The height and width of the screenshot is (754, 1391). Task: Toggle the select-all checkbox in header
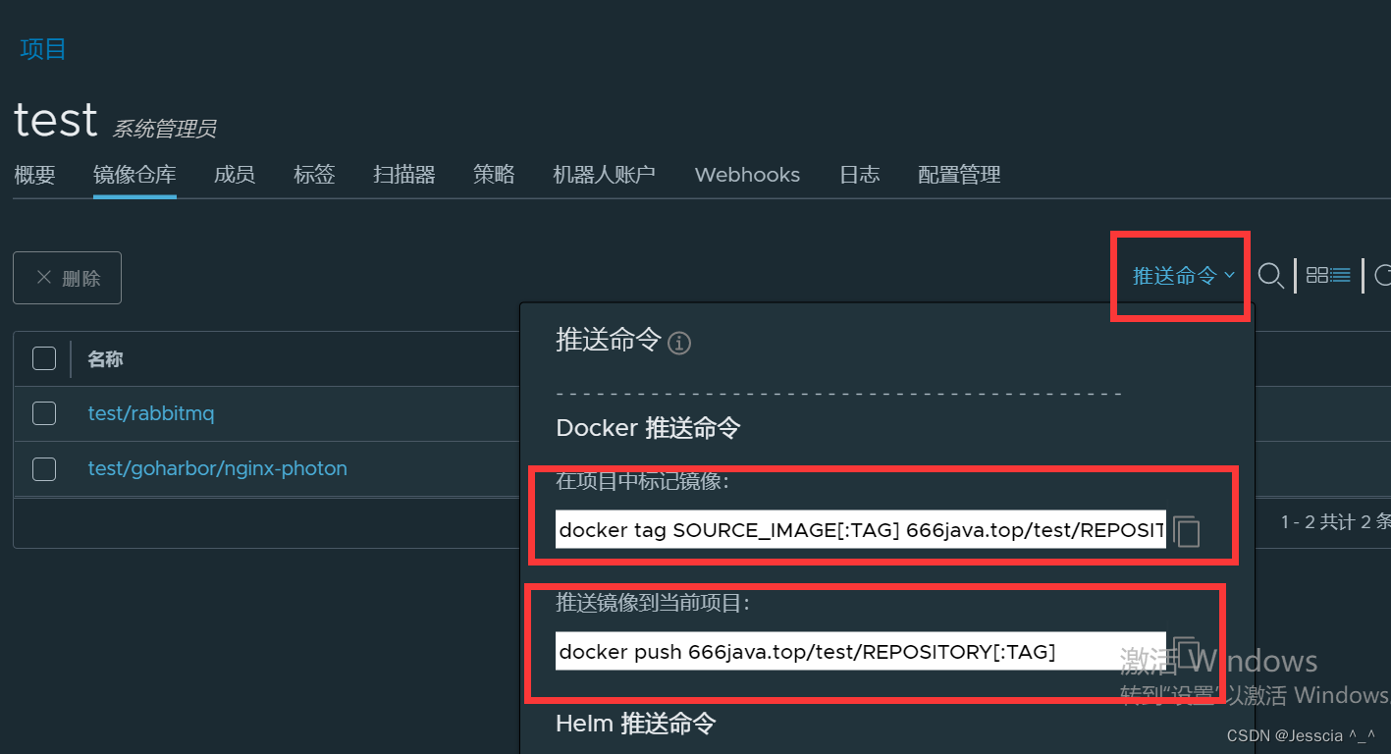pyautogui.click(x=44, y=358)
